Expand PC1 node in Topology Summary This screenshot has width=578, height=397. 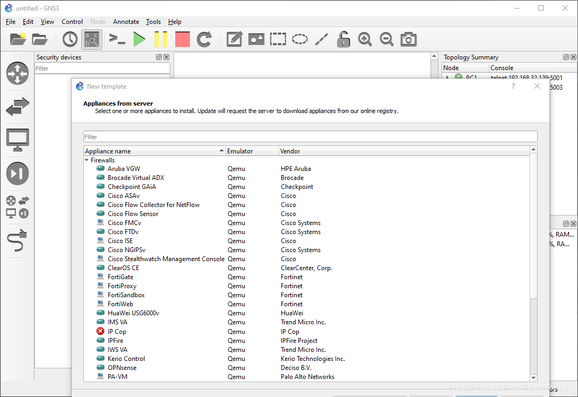coord(447,77)
